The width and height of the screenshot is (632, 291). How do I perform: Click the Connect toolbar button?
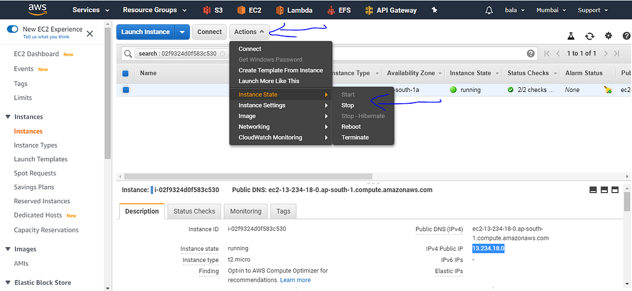(x=209, y=32)
